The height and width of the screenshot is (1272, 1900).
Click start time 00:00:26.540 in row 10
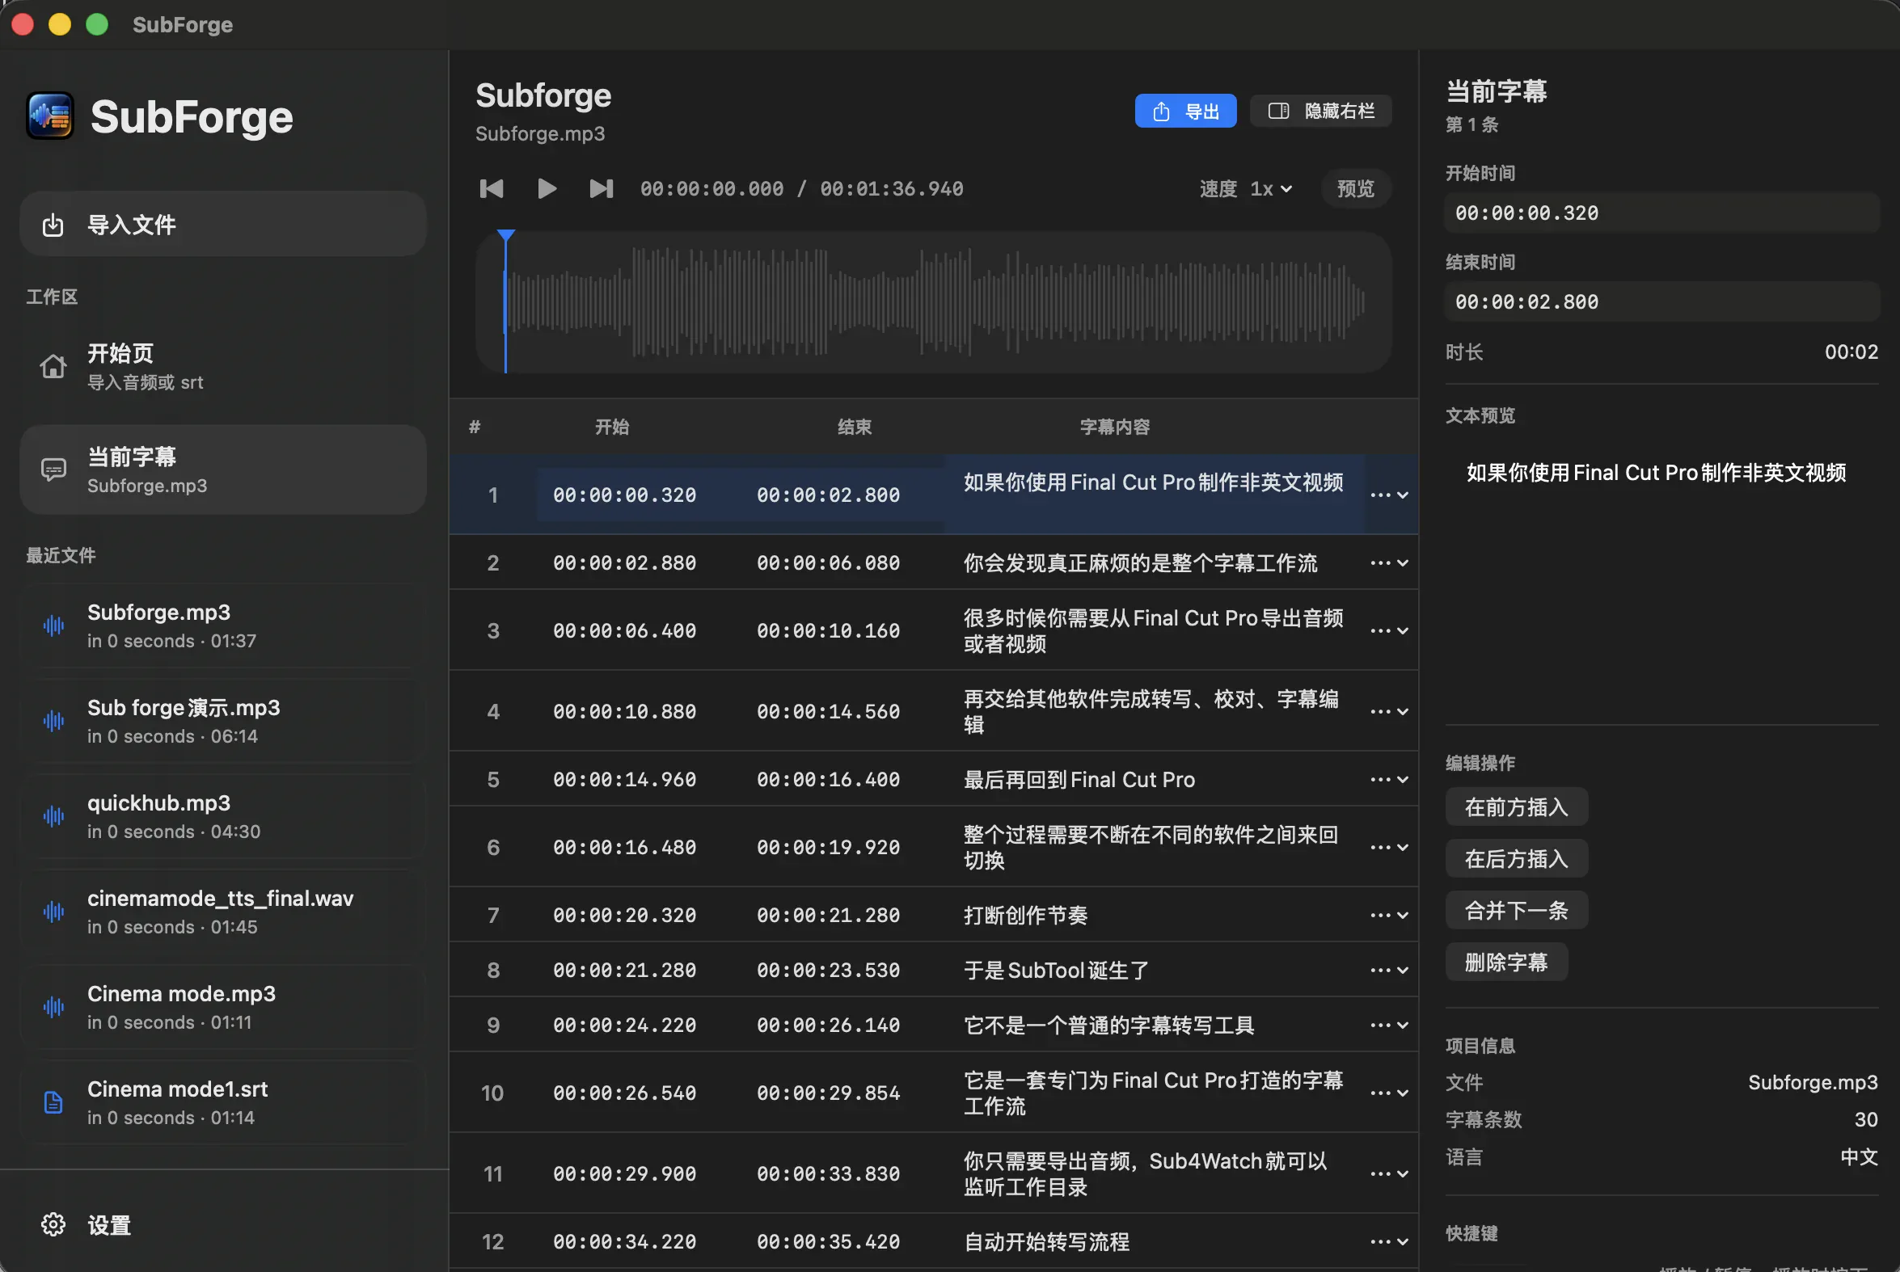tap(624, 1093)
